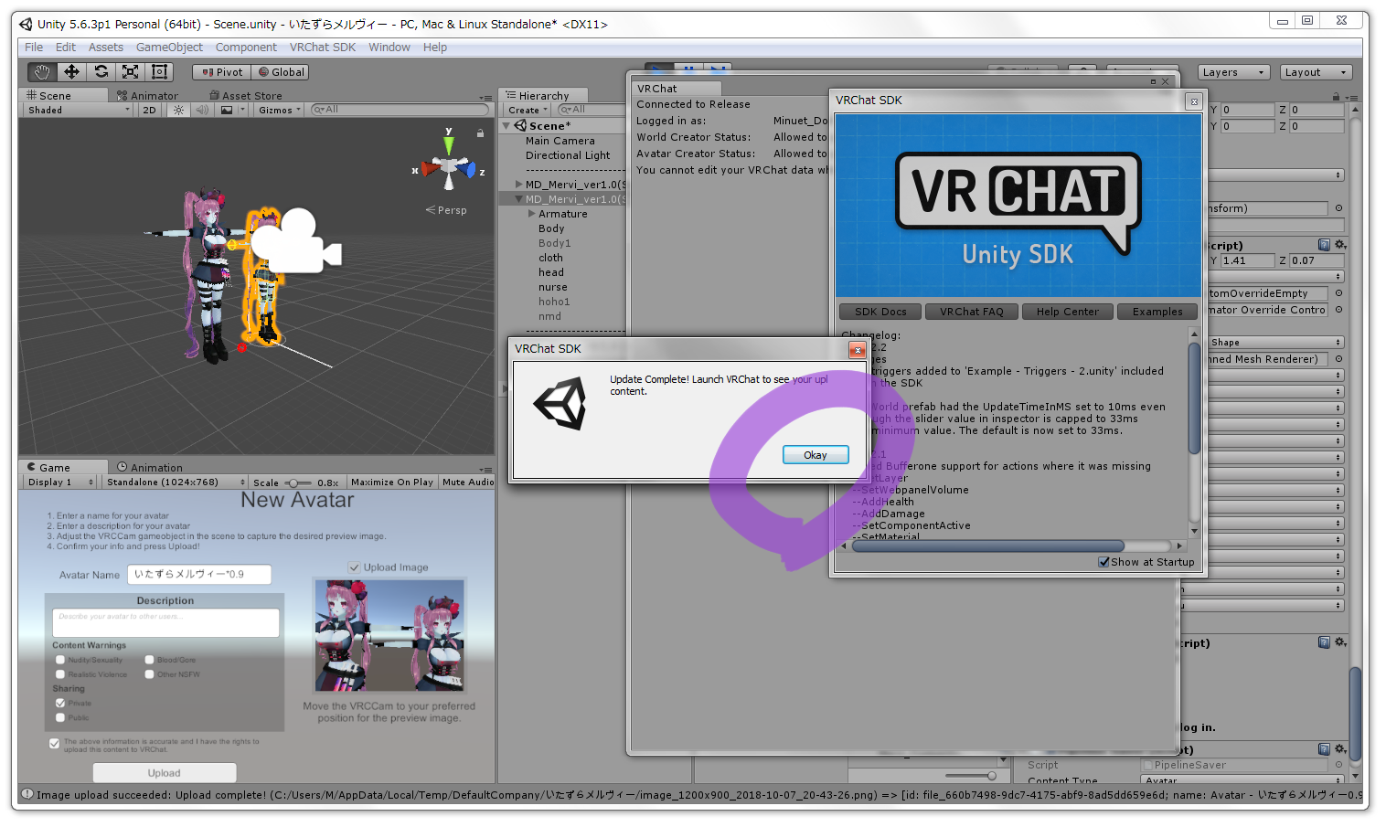Viewport: 1386px width, 827px height.
Task: Switch to the Animation tab
Action: point(150,468)
